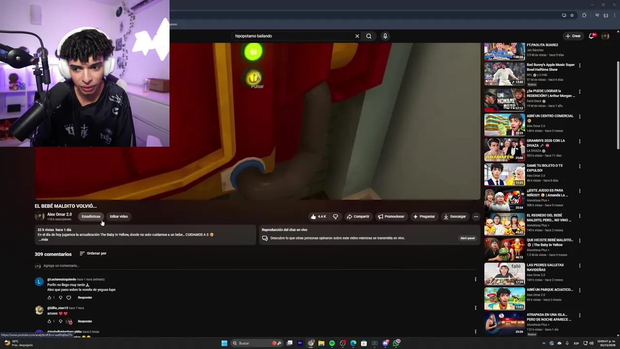Click the Preguntar button
Image resolution: width=620 pixels, height=349 pixels.
[x=424, y=217]
